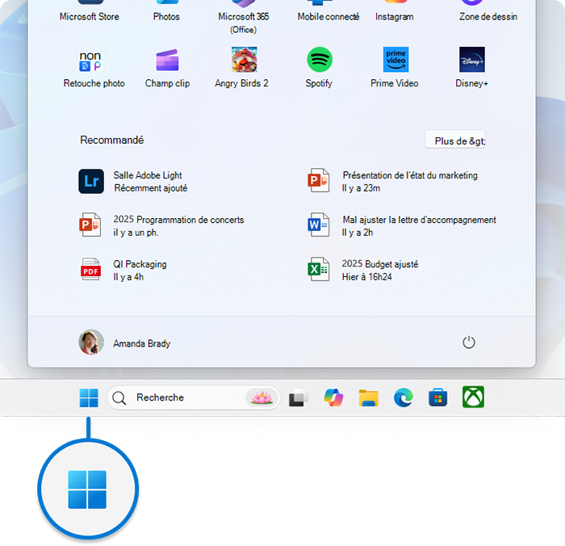Click the Instagram app label
Viewport: 565px width, 546px height.
coord(395,17)
